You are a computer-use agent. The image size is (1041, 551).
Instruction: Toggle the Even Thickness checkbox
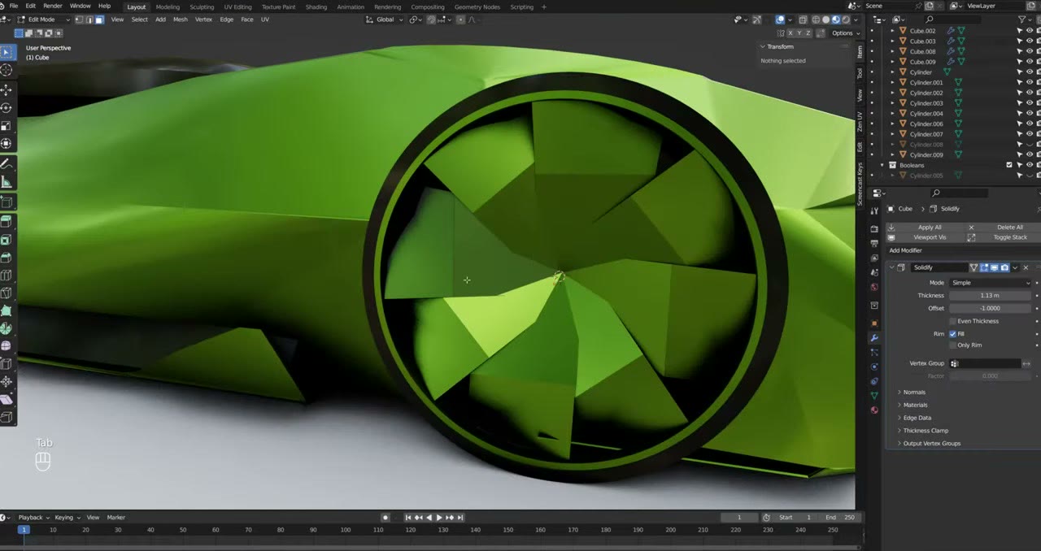(953, 321)
